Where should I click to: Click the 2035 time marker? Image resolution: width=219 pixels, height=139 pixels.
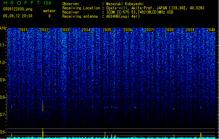(x=107, y=30)
